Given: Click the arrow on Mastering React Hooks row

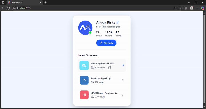Looking at the screenshot, I should [x=123, y=65].
